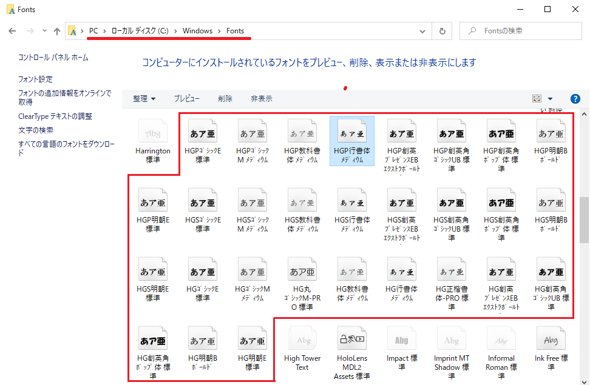The height and width of the screenshot is (385, 590).
Task: Select the HGP明朝B ボールド font icon
Action: click(551, 131)
